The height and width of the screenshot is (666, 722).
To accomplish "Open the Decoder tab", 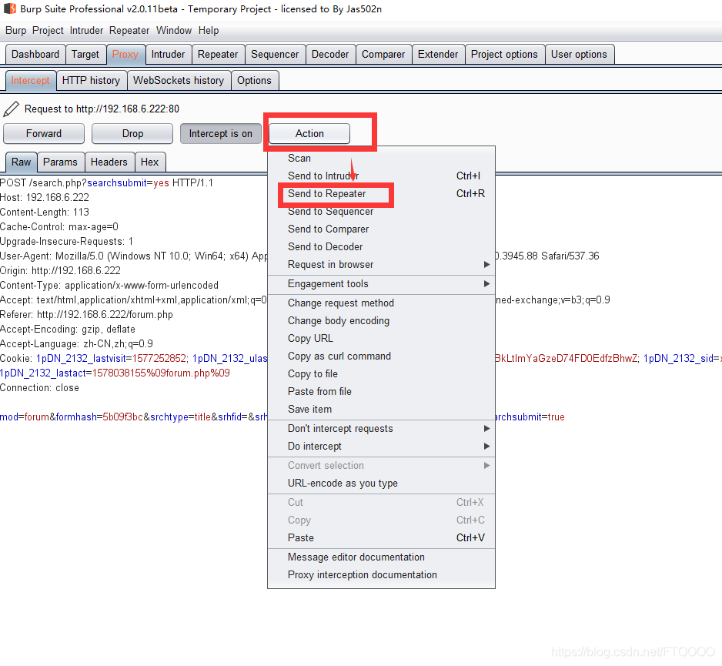I will [330, 55].
